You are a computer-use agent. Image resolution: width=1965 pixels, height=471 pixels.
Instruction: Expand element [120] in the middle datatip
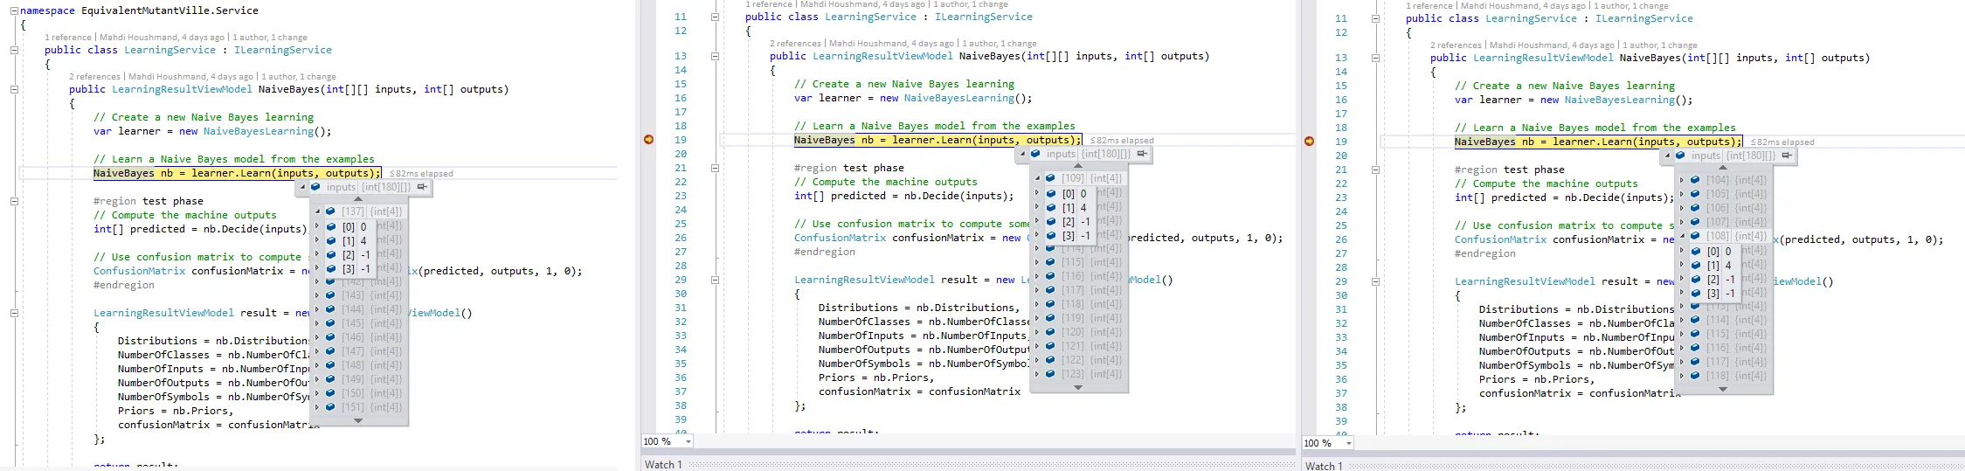click(x=1037, y=332)
